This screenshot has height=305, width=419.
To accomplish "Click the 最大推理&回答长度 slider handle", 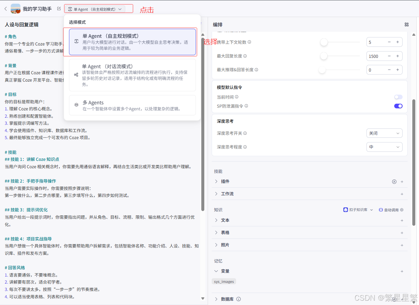I will (322, 70).
